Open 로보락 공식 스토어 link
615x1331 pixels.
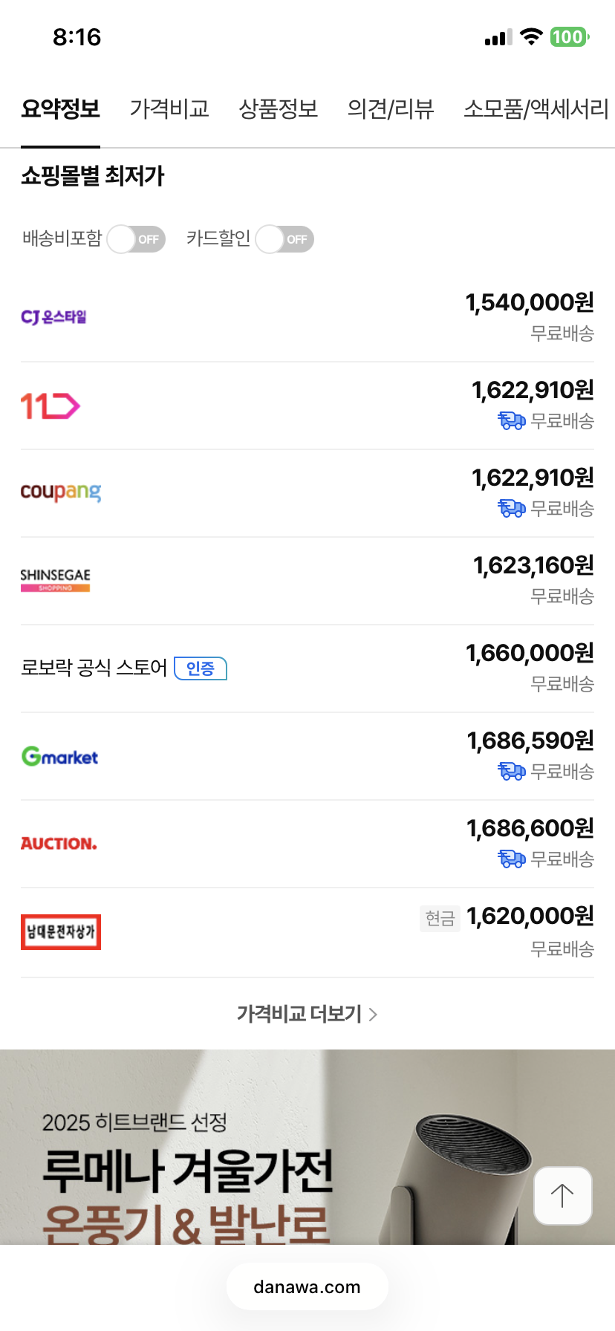click(x=94, y=668)
